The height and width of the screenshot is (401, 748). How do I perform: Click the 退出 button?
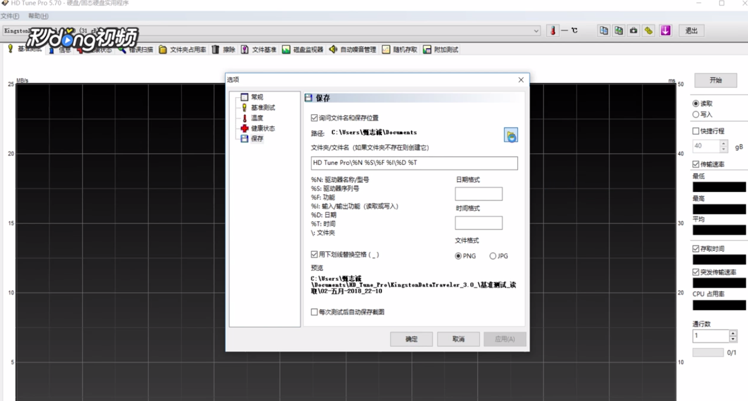click(692, 31)
